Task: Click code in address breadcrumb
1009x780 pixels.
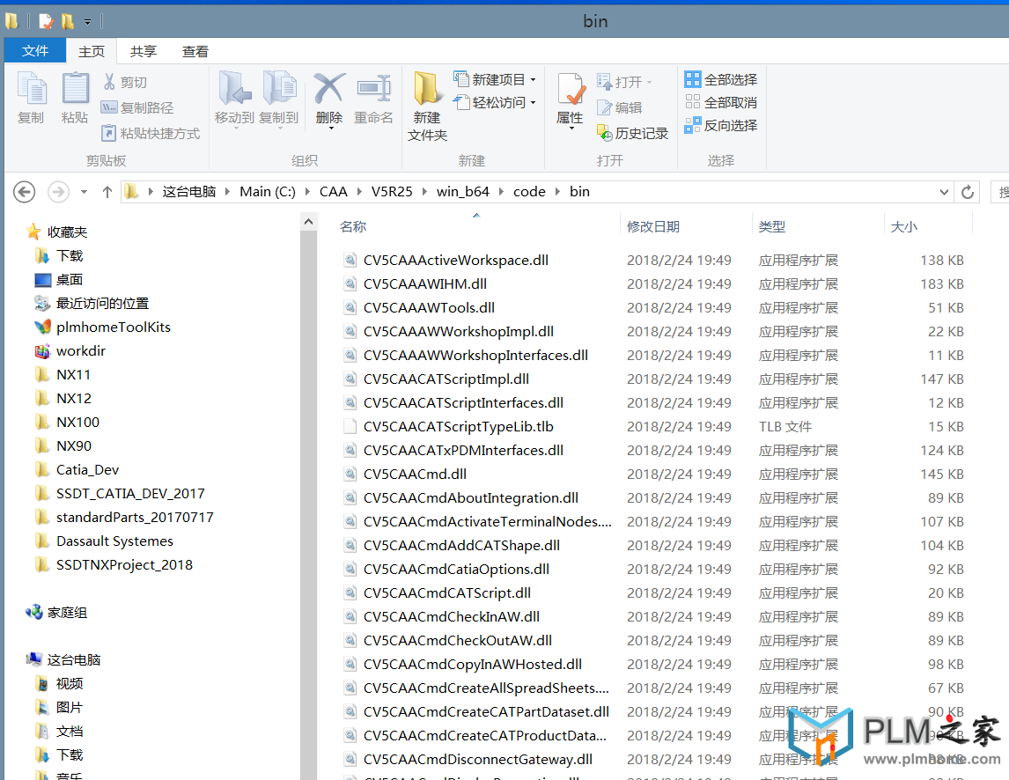Action: click(x=529, y=192)
